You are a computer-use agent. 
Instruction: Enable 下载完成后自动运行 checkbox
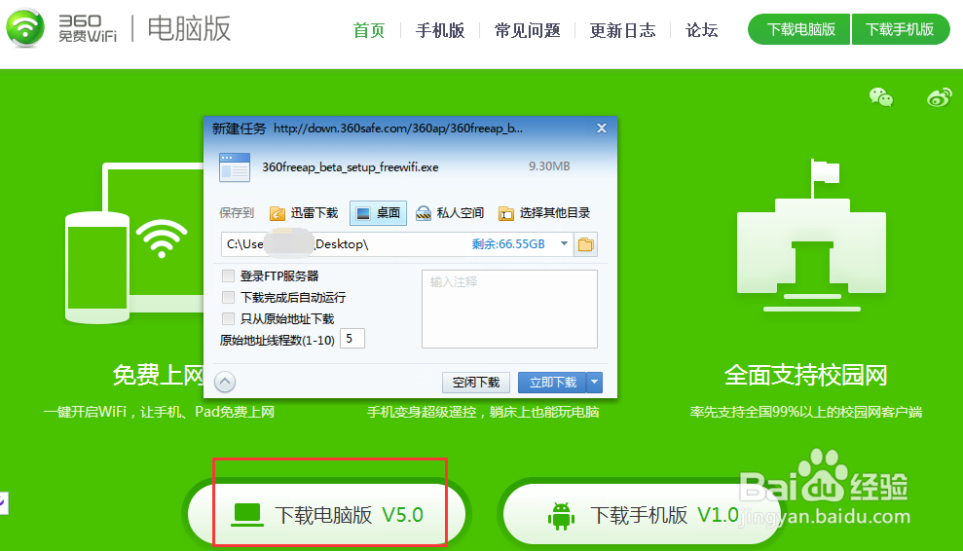pyautogui.click(x=229, y=297)
